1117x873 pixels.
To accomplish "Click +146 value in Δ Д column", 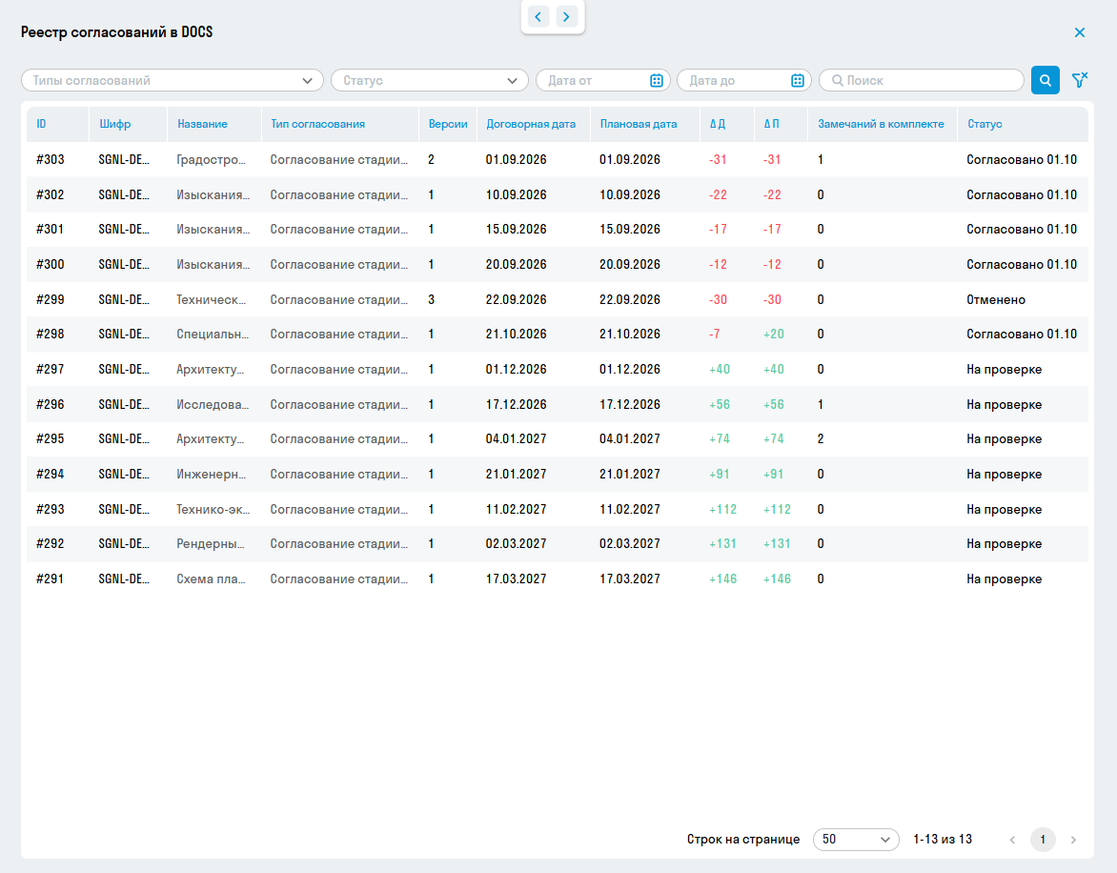I will coord(723,579).
